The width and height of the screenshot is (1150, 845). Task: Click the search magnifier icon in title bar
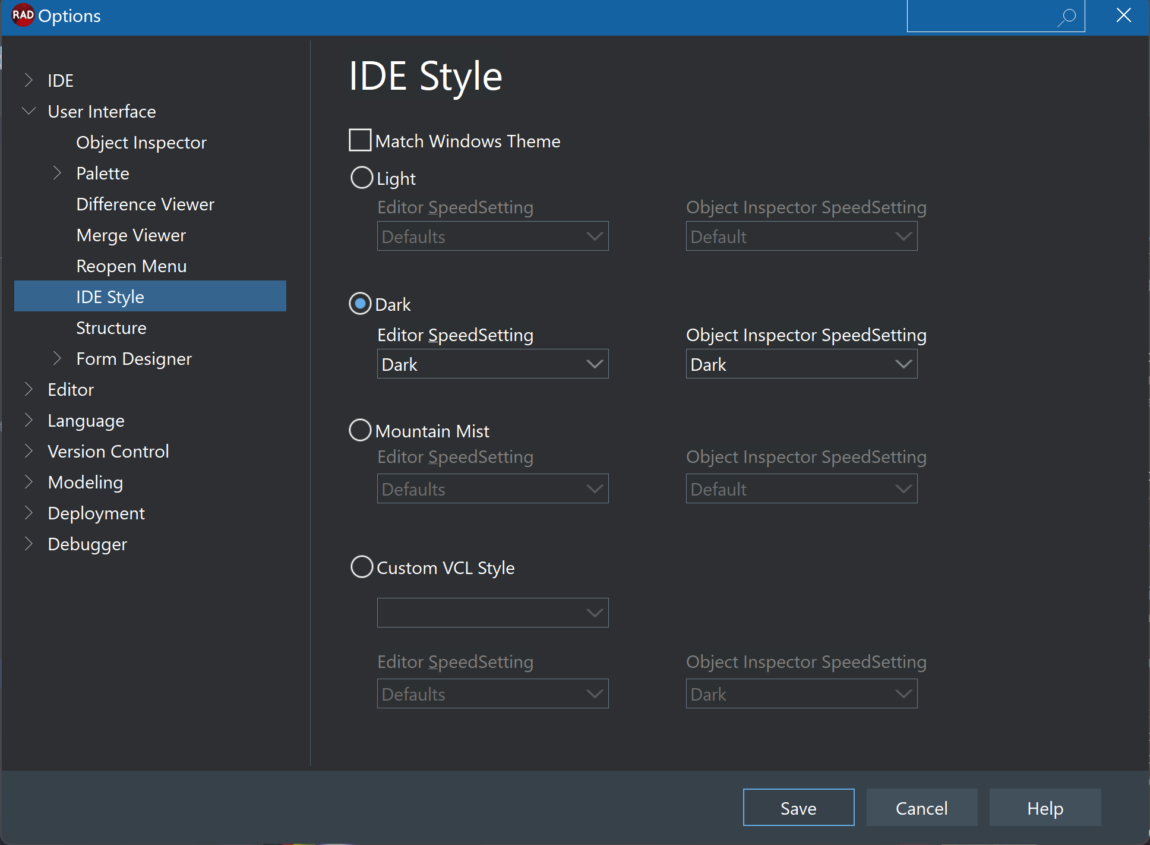pyautogui.click(x=1067, y=17)
